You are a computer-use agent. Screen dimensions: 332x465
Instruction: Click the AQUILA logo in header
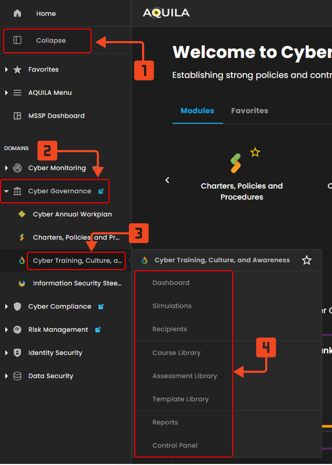[x=166, y=13]
